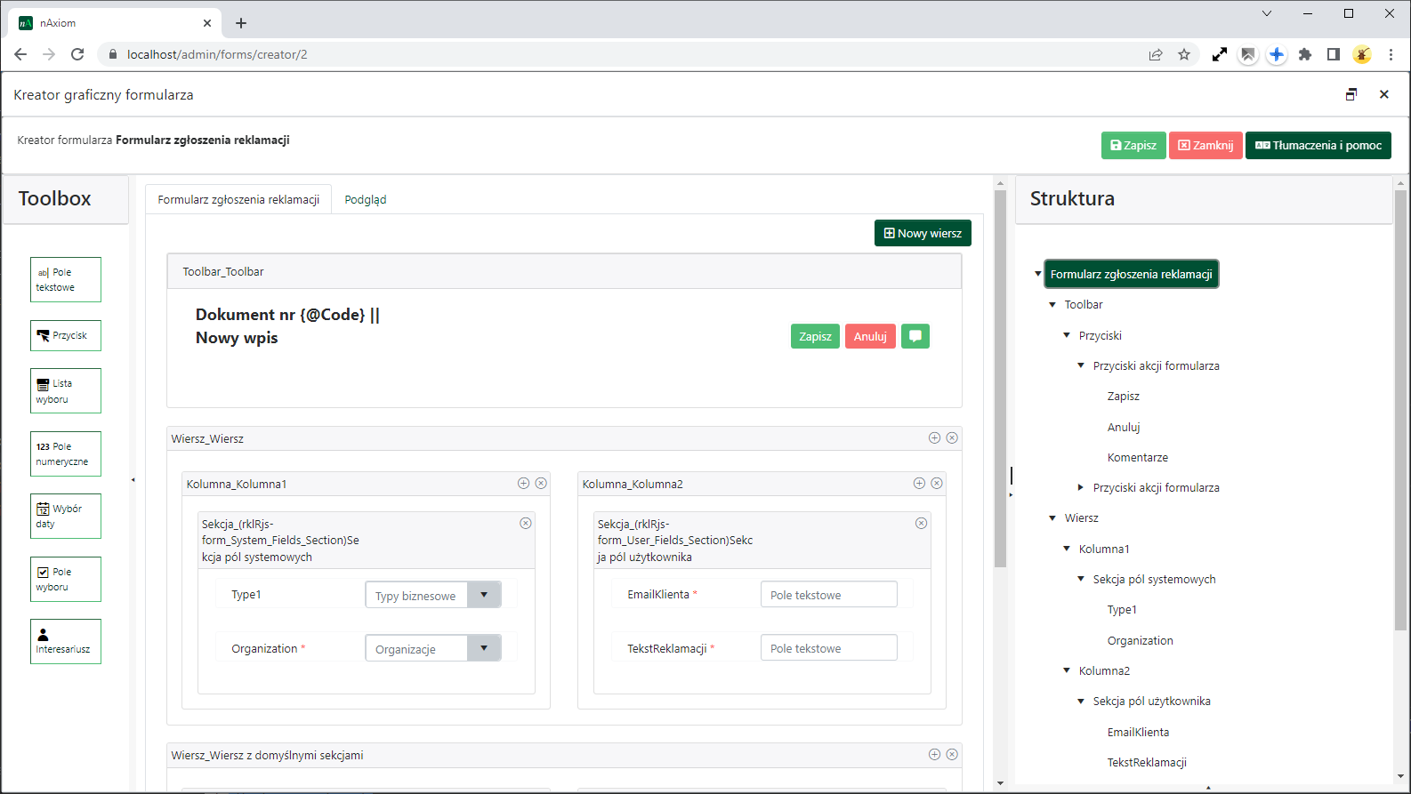The height and width of the screenshot is (794, 1411).
Task: Click the red Zamknij button
Action: (1205, 145)
